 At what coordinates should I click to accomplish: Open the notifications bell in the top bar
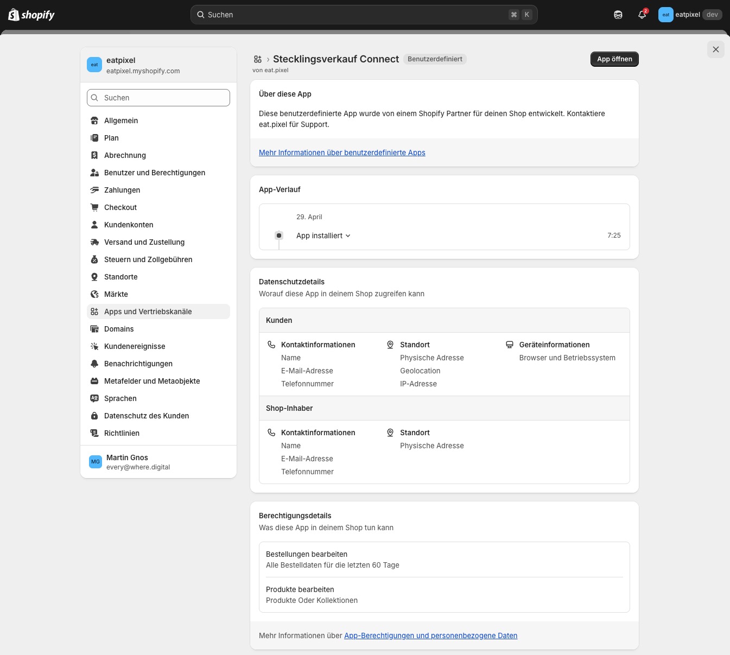[x=642, y=15]
